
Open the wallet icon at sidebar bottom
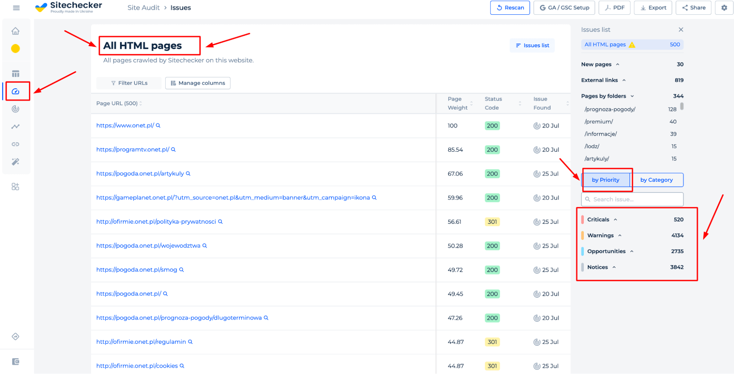click(15, 362)
